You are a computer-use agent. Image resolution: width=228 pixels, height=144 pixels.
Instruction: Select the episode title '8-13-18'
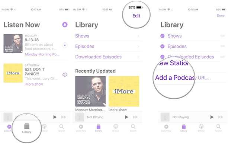point(32,40)
